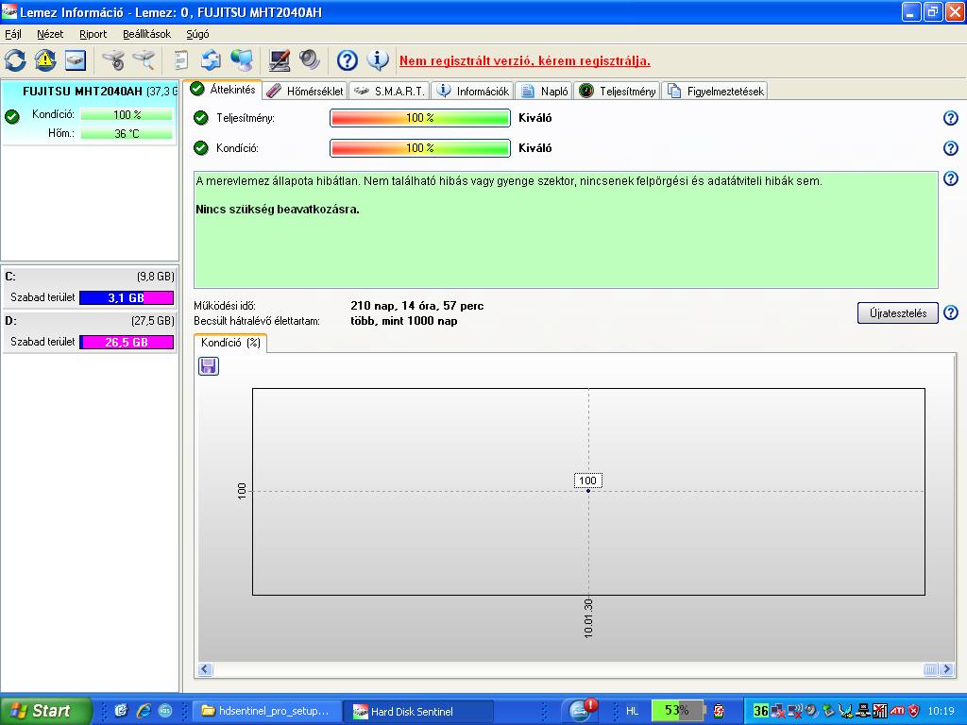Viewport: 967px width, 725px height.
Task: Click the disk with stethoscope test icon
Action: tap(113, 60)
